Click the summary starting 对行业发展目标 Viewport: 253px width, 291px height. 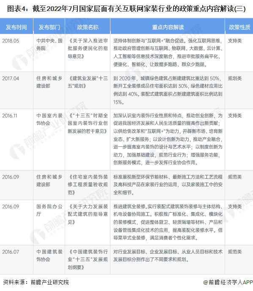168,255
